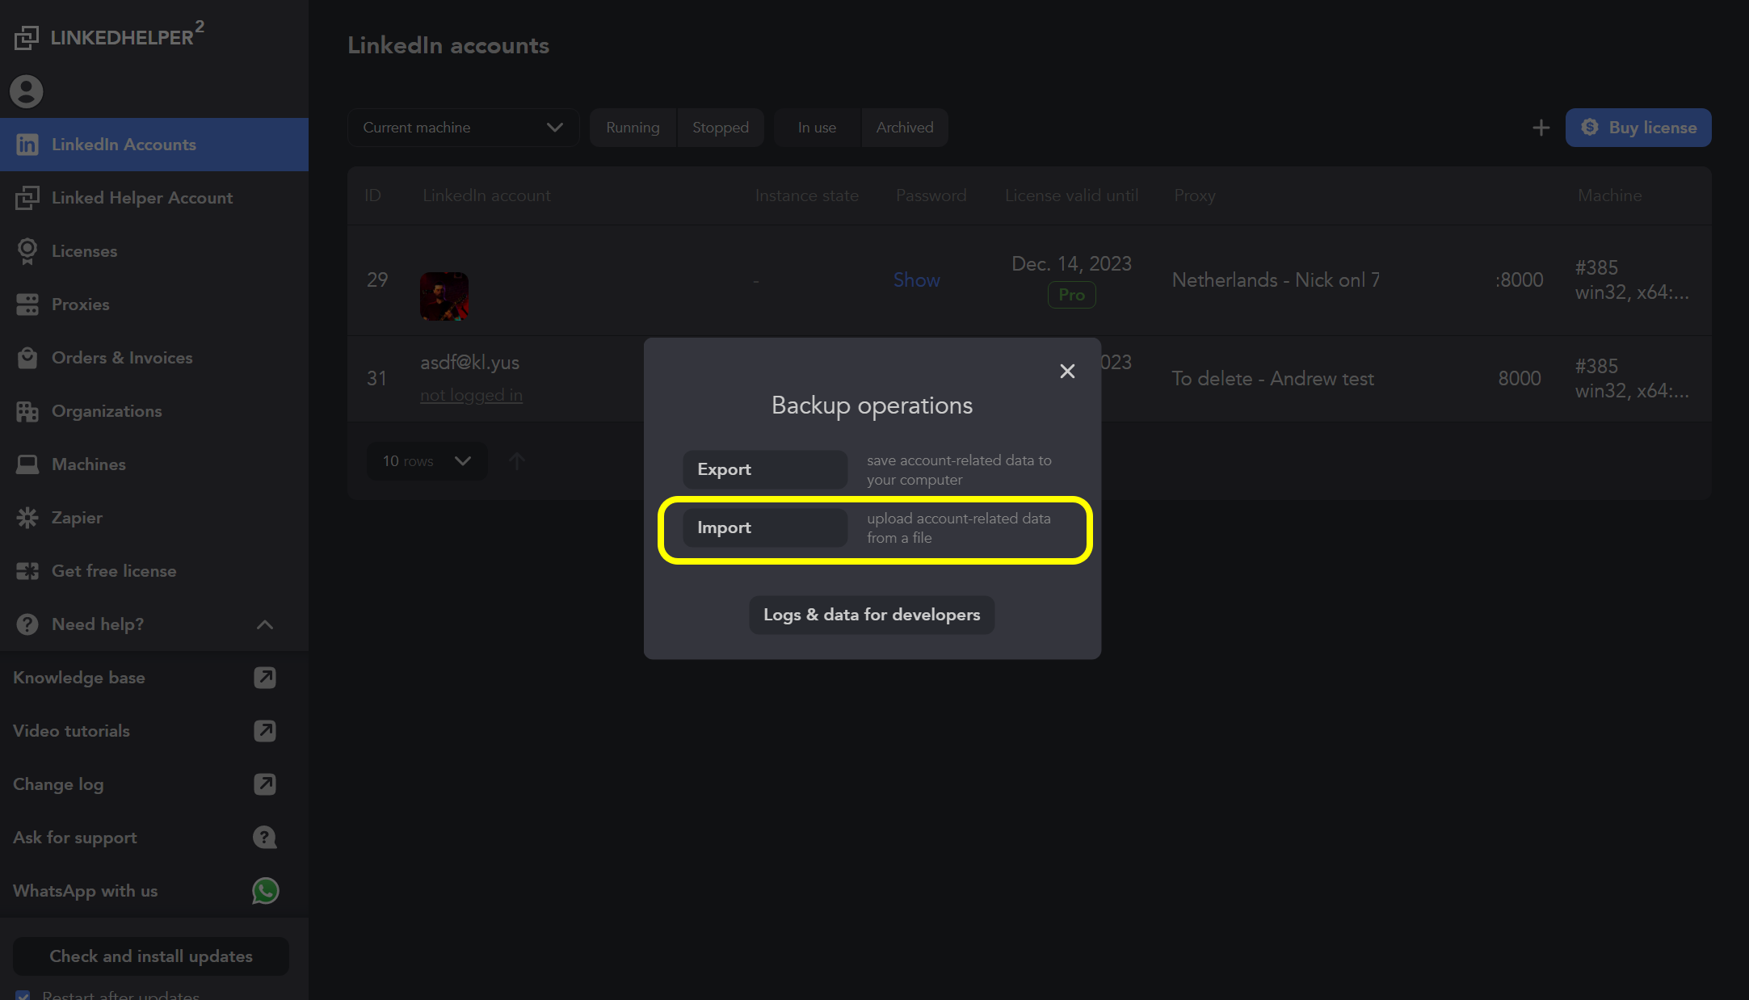Click Show password link for account 29
The height and width of the screenshot is (1000, 1749).
[x=916, y=280]
